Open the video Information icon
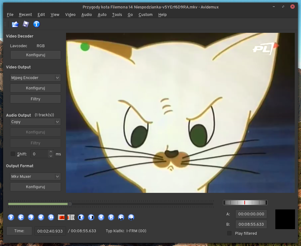The height and width of the screenshot is (246, 301). click(x=37, y=24)
